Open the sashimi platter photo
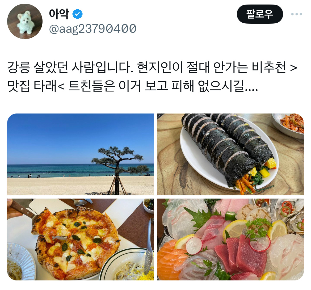311x290 pixels. coord(230,239)
